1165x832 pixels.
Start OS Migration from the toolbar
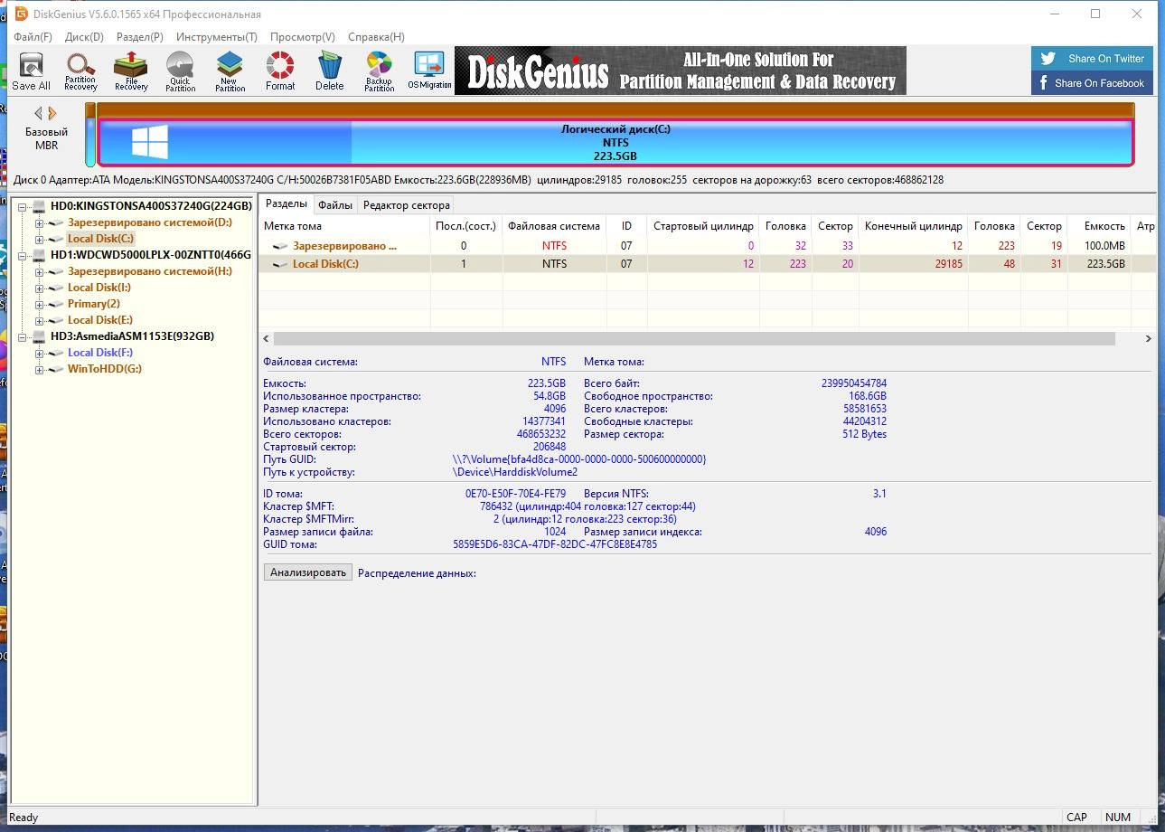click(x=429, y=71)
